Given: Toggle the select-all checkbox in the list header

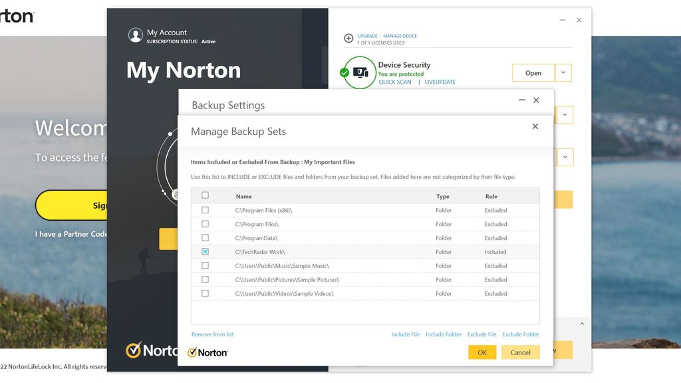Looking at the screenshot, I should [x=205, y=195].
